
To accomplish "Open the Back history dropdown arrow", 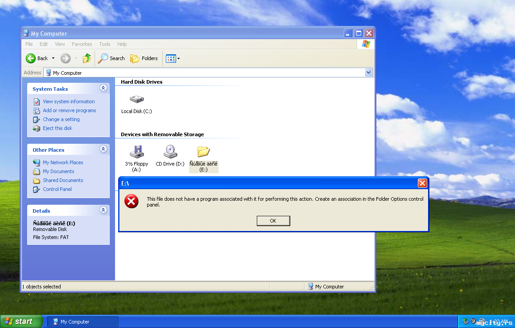I will [53, 58].
